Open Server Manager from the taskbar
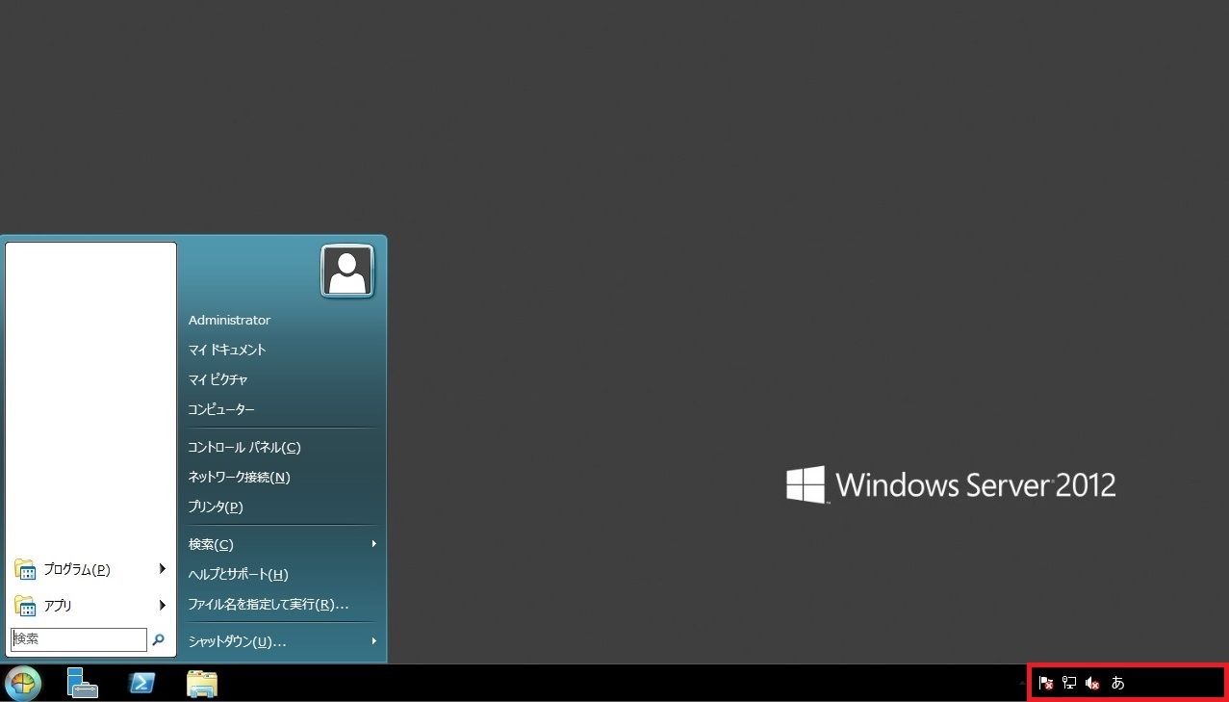 [x=83, y=683]
